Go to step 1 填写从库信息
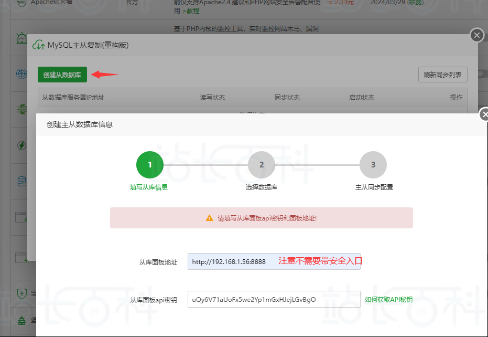Screen dimensions: 488x337 (x=149, y=165)
